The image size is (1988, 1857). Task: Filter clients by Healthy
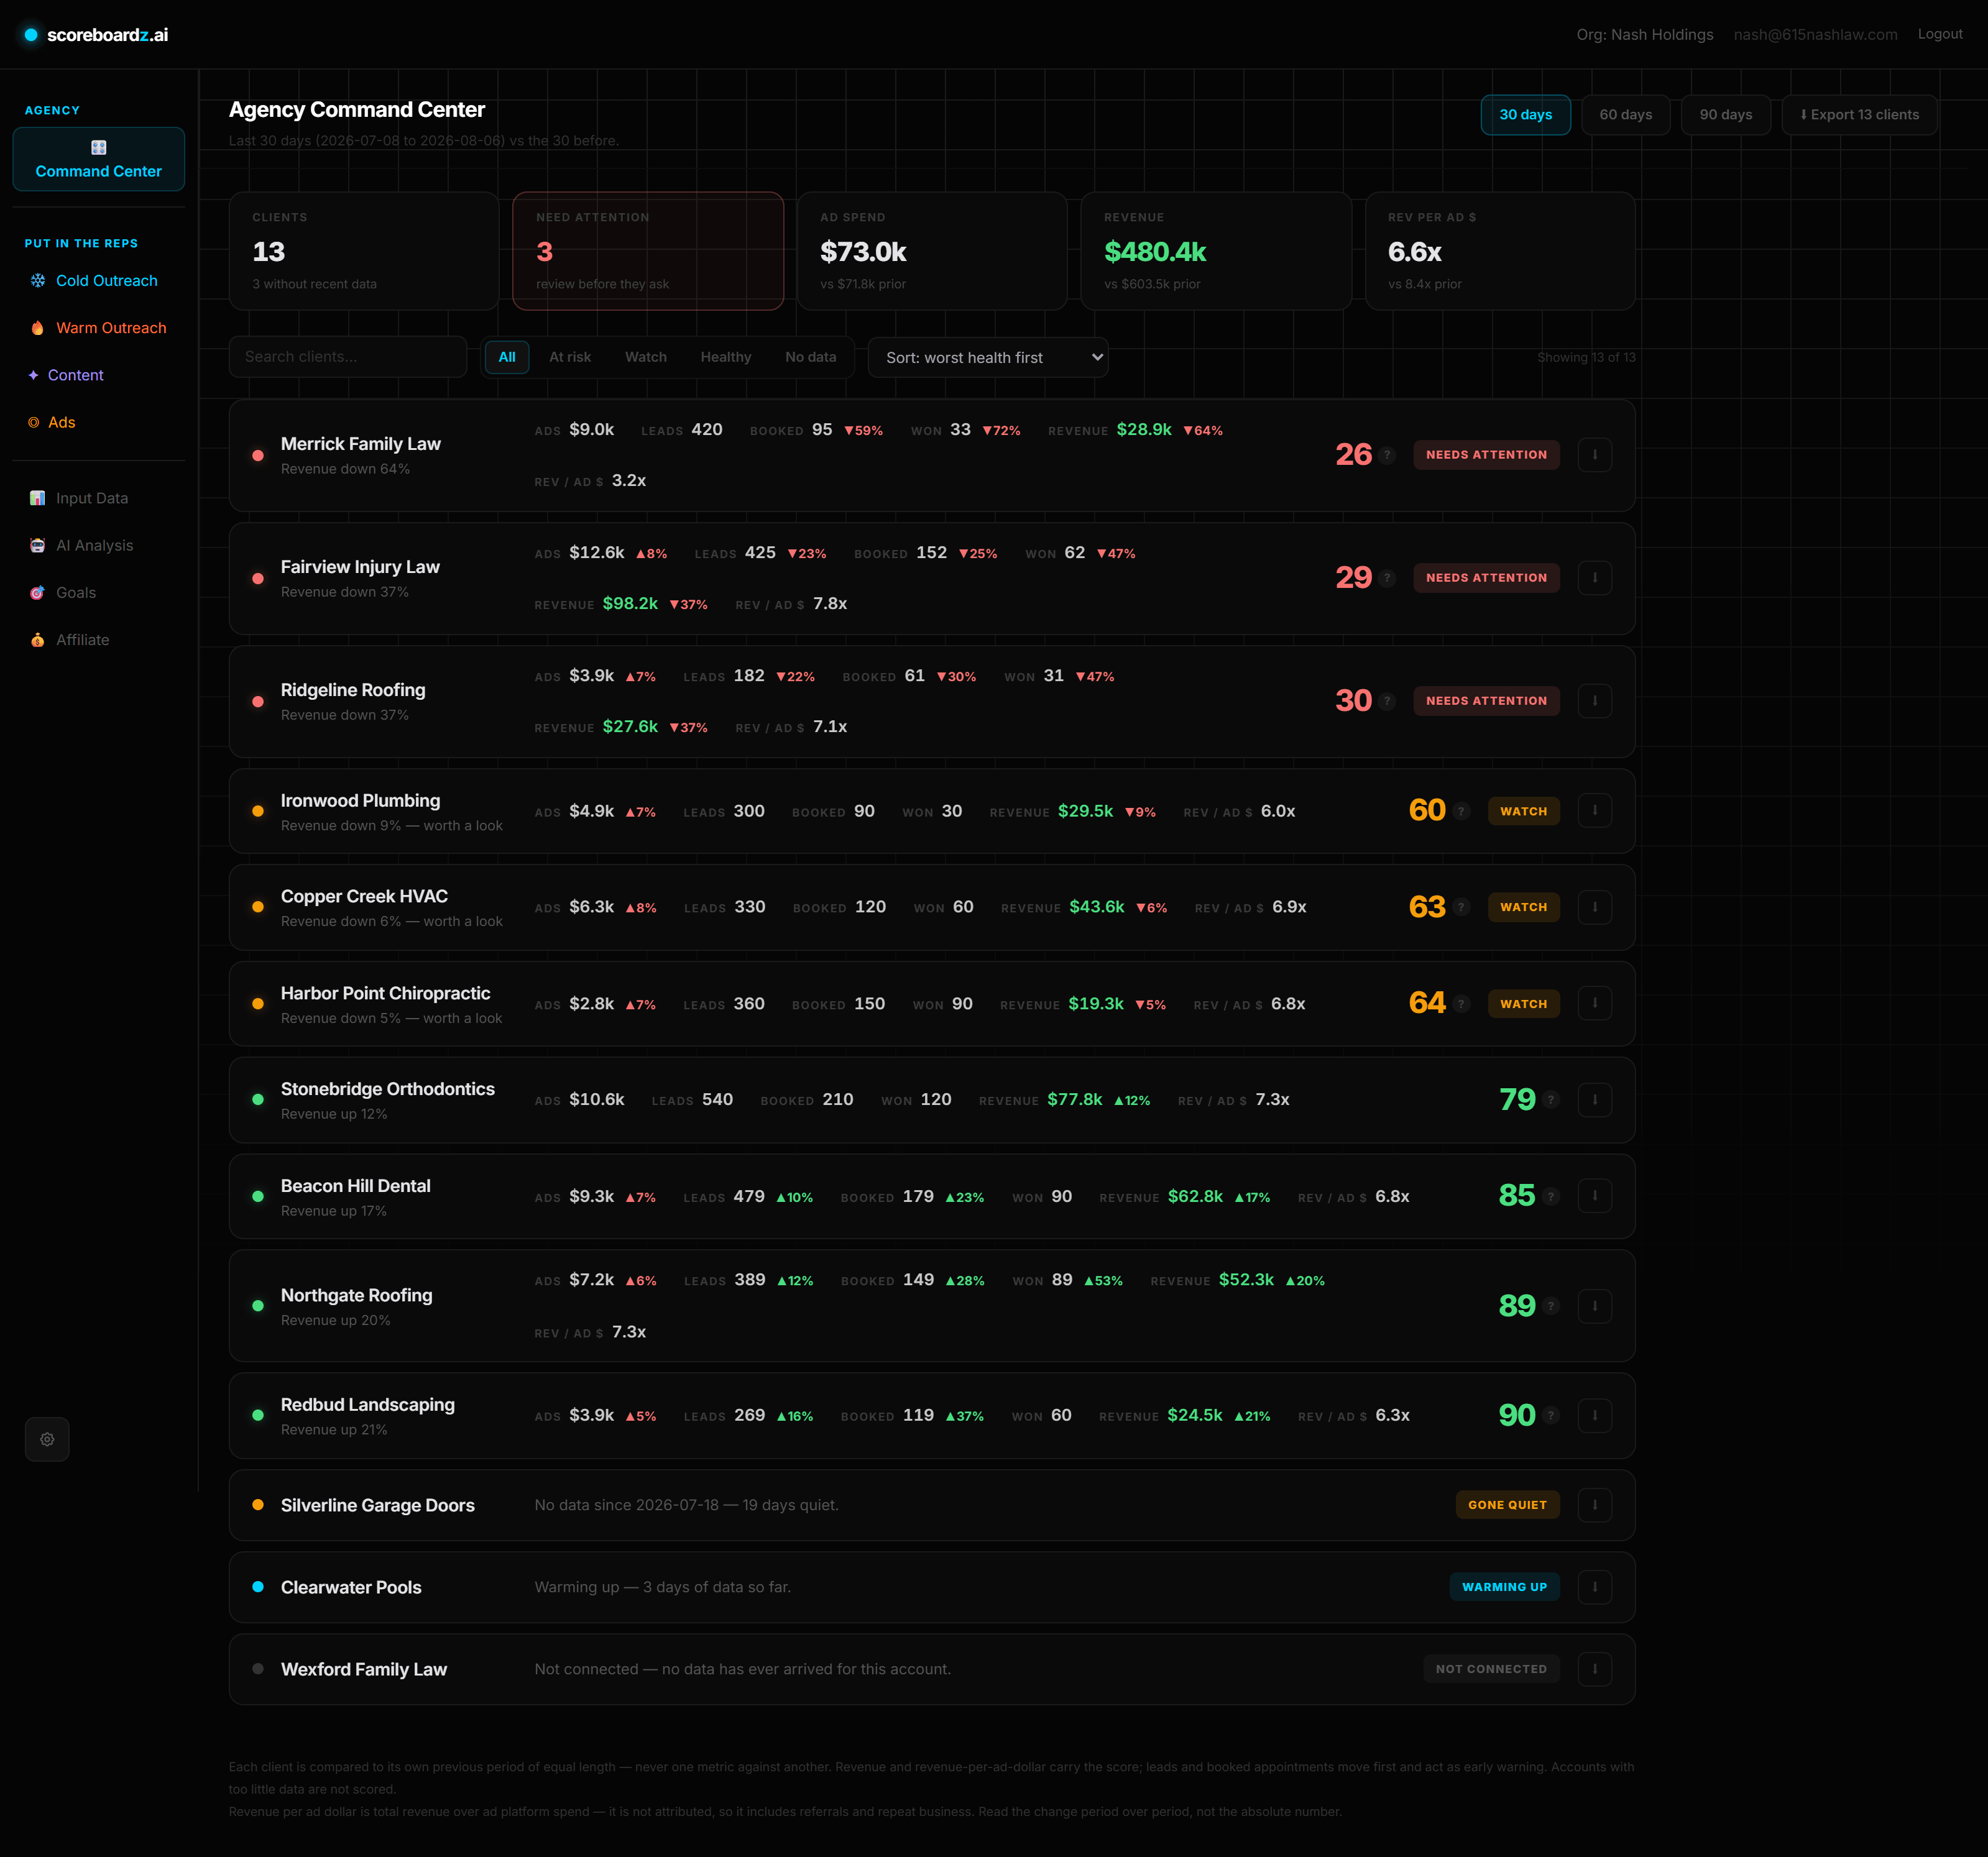click(726, 357)
